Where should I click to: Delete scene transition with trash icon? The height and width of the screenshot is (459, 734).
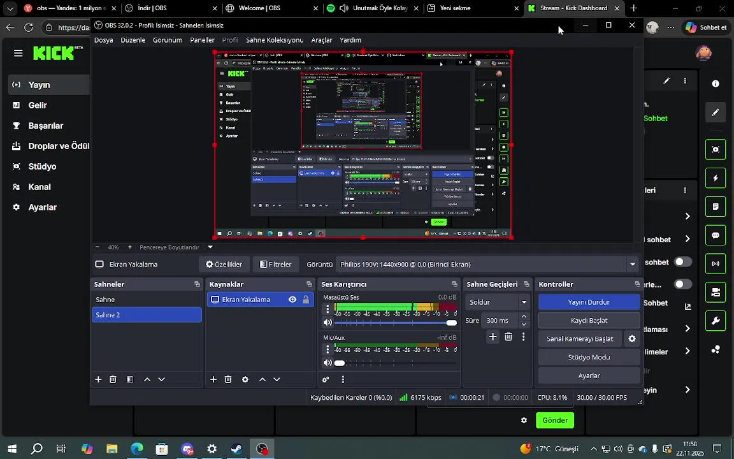pyautogui.click(x=508, y=337)
